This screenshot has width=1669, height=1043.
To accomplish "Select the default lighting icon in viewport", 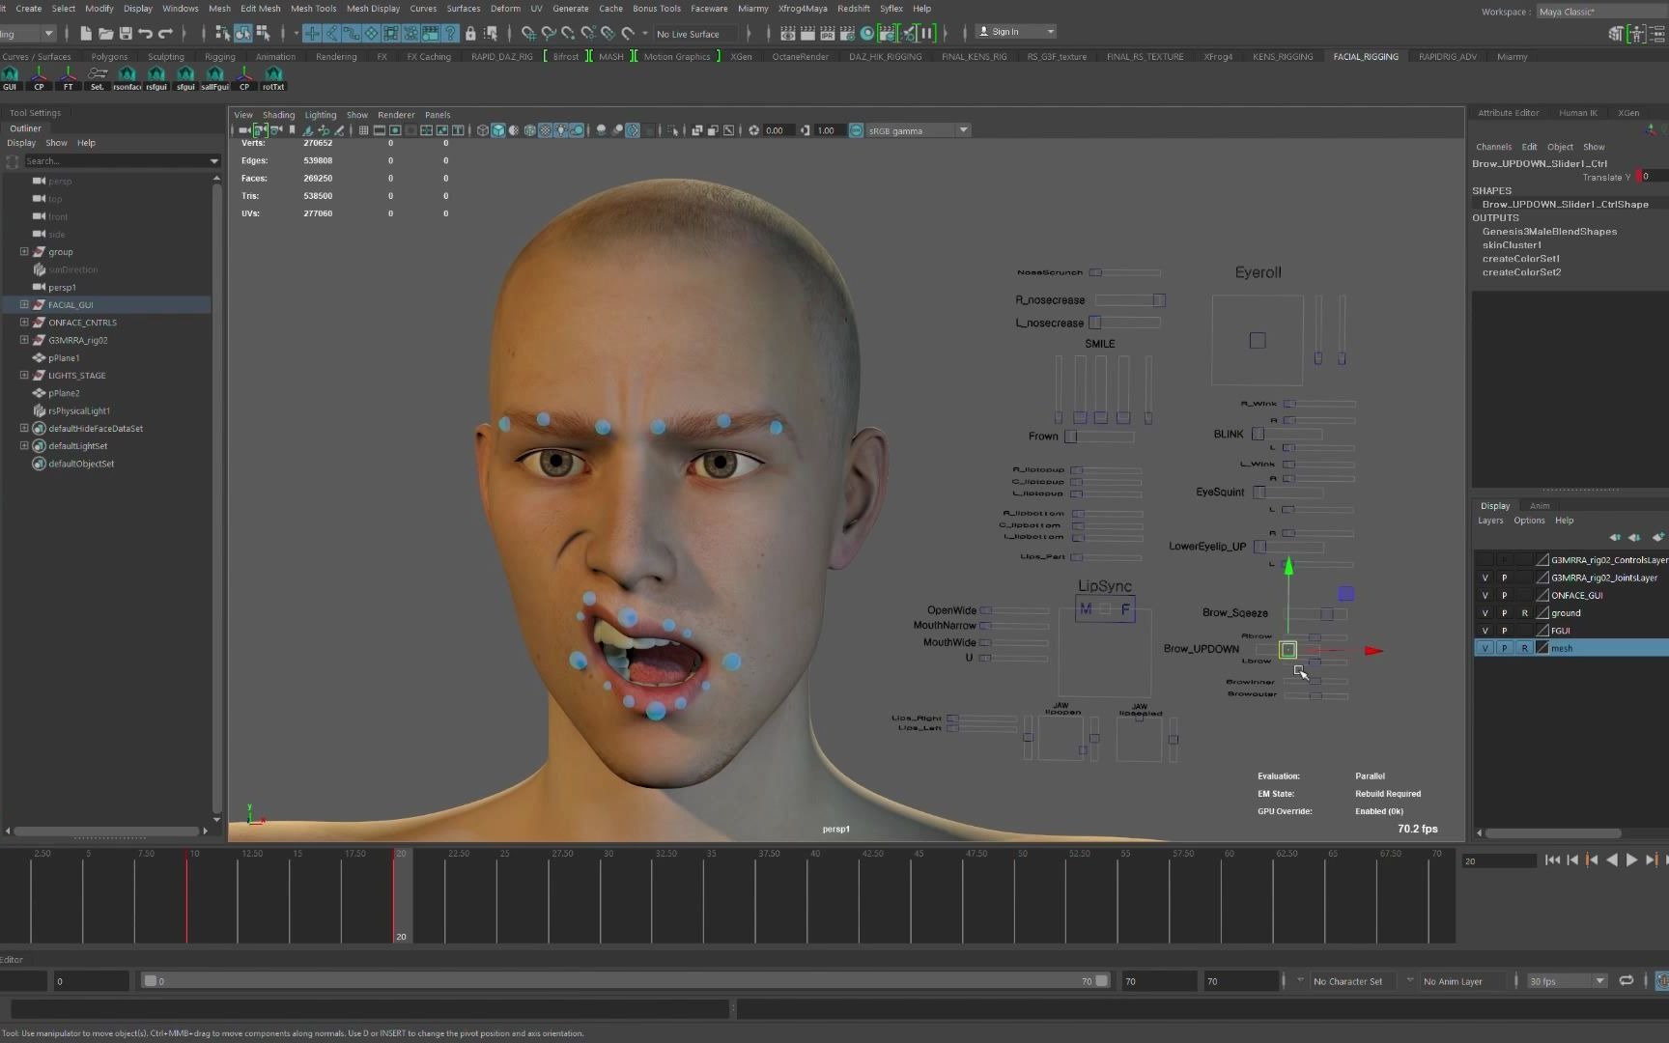I will coord(561,130).
